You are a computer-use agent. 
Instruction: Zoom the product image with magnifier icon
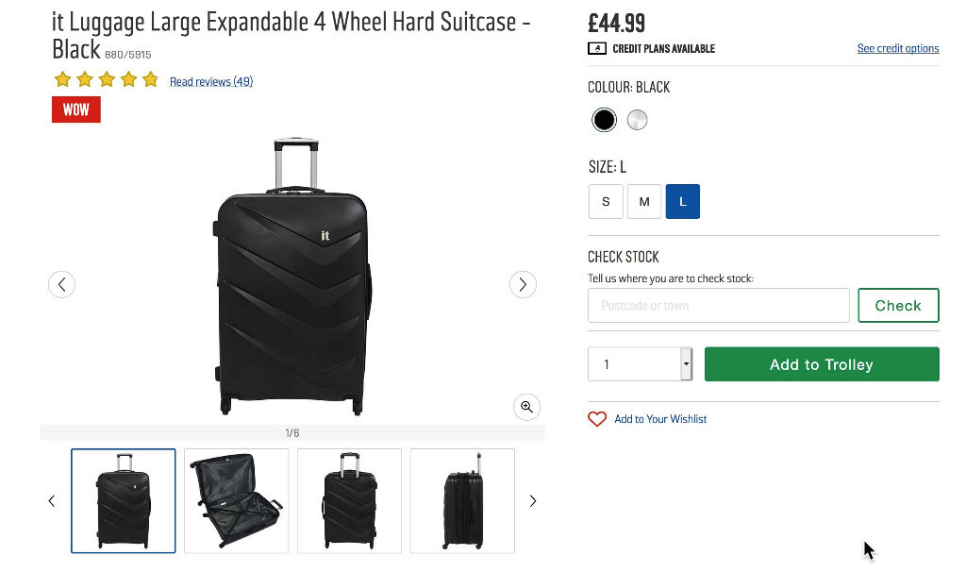[526, 407]
